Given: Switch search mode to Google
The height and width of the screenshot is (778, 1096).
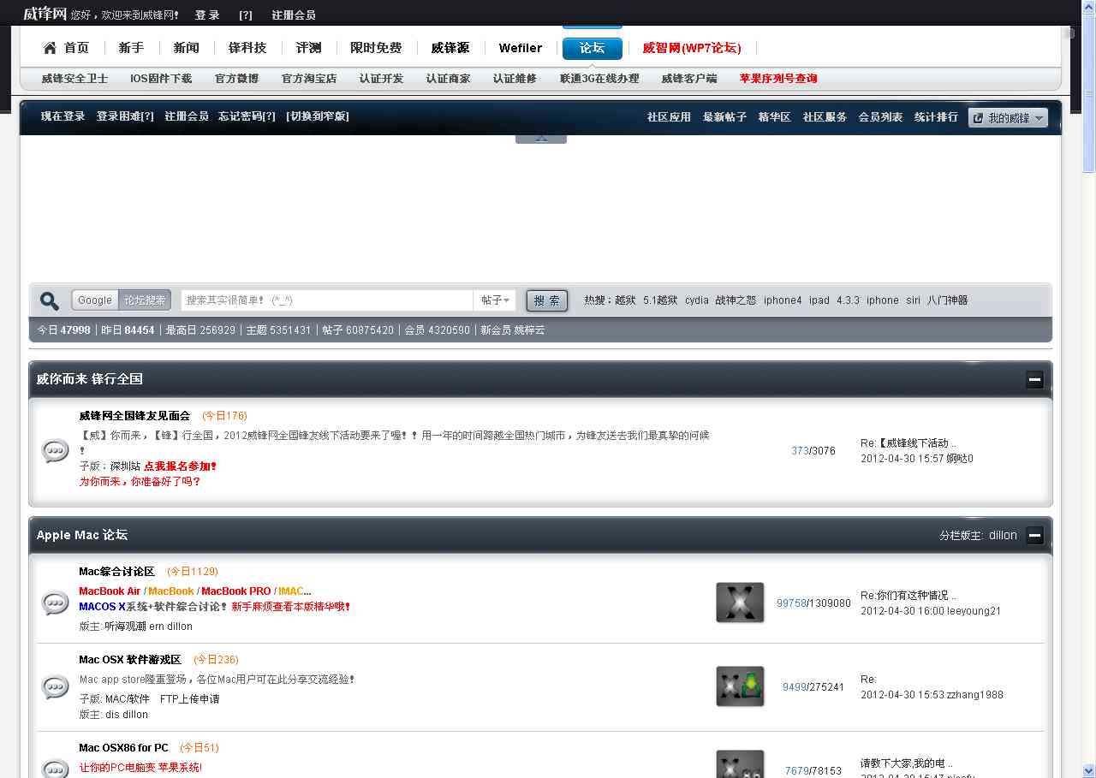Looking at the screenshot, I should pos(95,300).
